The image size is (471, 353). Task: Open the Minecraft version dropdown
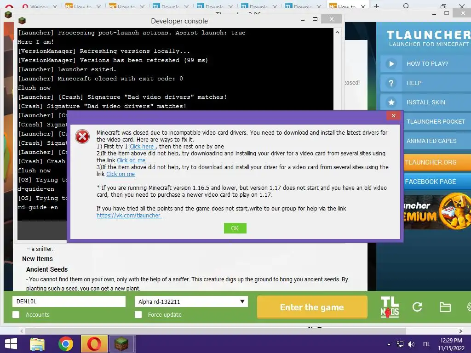pyautogui.click(x=191, y=302)
